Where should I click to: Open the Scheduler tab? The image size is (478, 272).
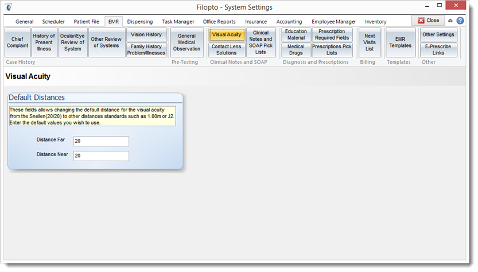(53, 22)
